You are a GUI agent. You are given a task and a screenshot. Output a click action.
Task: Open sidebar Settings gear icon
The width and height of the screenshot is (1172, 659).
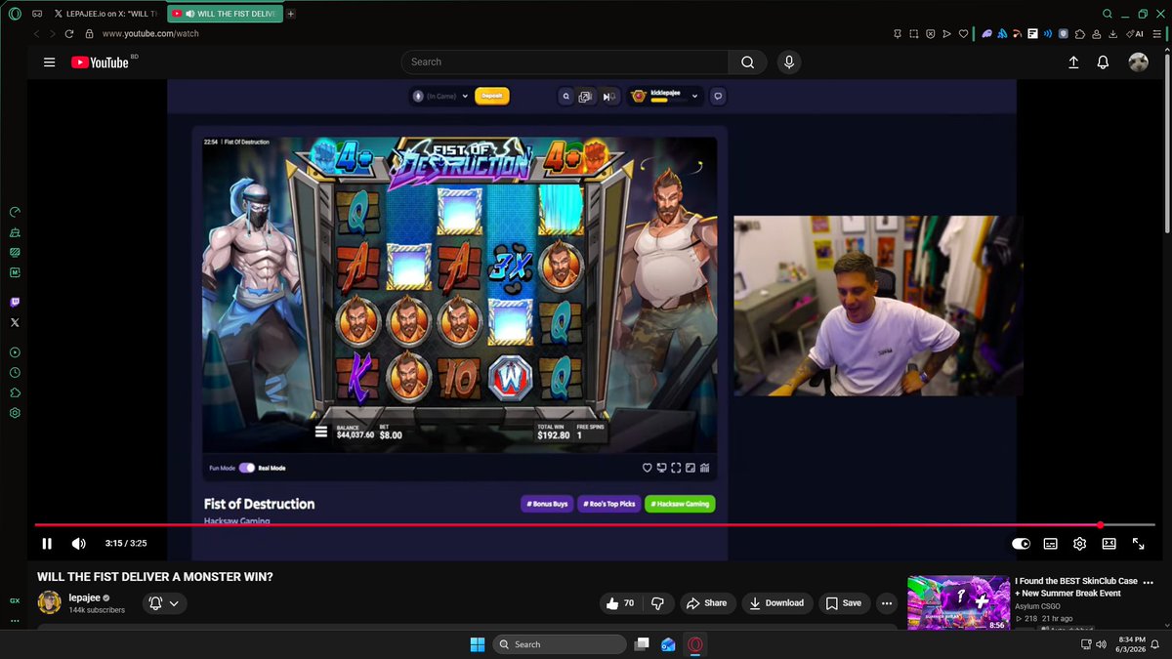15,413
